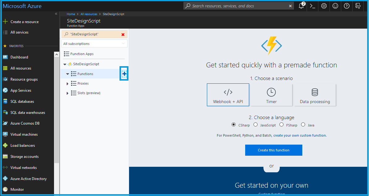Select Create a resource in sidebar

(x=24, y=22)
